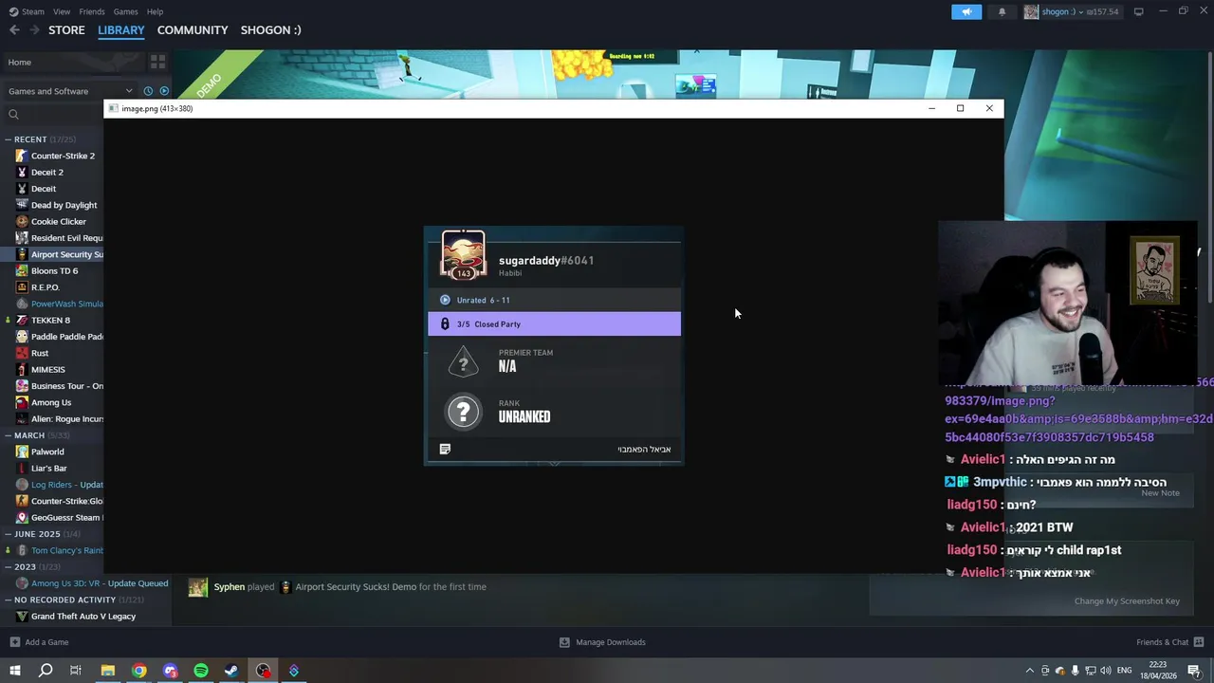Select Grand Theft Auto V Legacy

(x=76, y=616)
